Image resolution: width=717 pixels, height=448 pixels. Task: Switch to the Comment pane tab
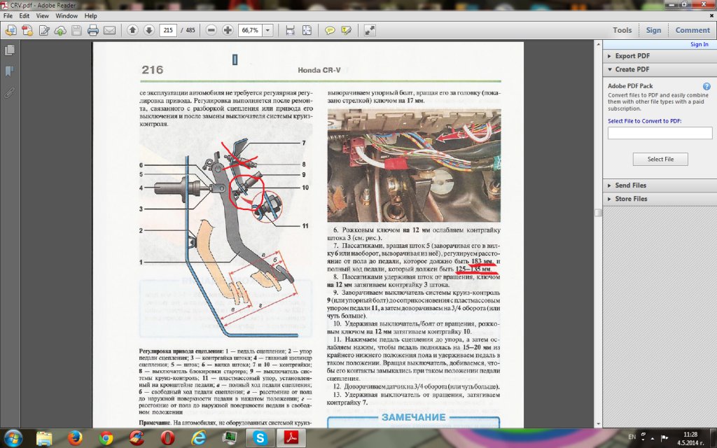(692, 30)
